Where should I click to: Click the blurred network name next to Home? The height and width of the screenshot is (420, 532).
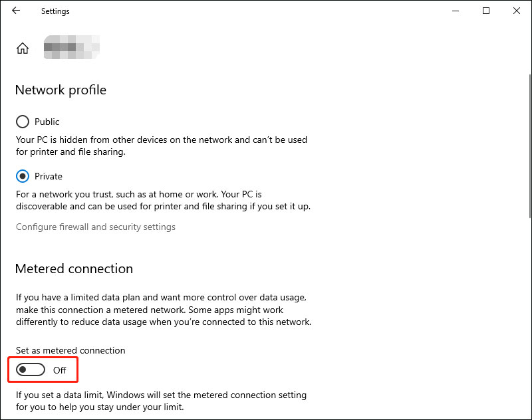coord(71,48)
